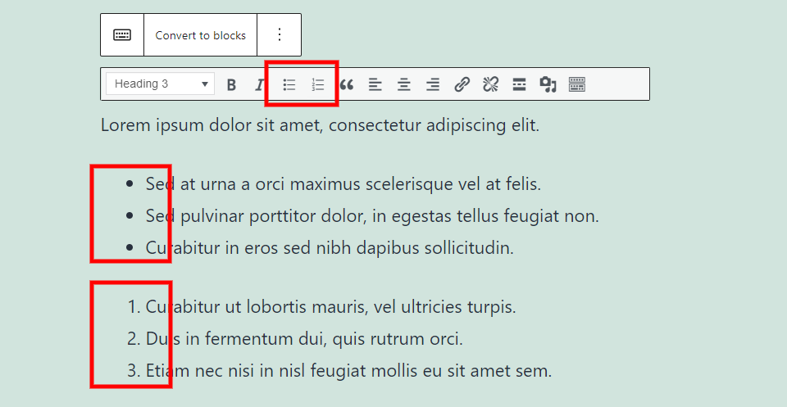Click bullet item 'Sed pulvinar porttitor dolor'

372,216
